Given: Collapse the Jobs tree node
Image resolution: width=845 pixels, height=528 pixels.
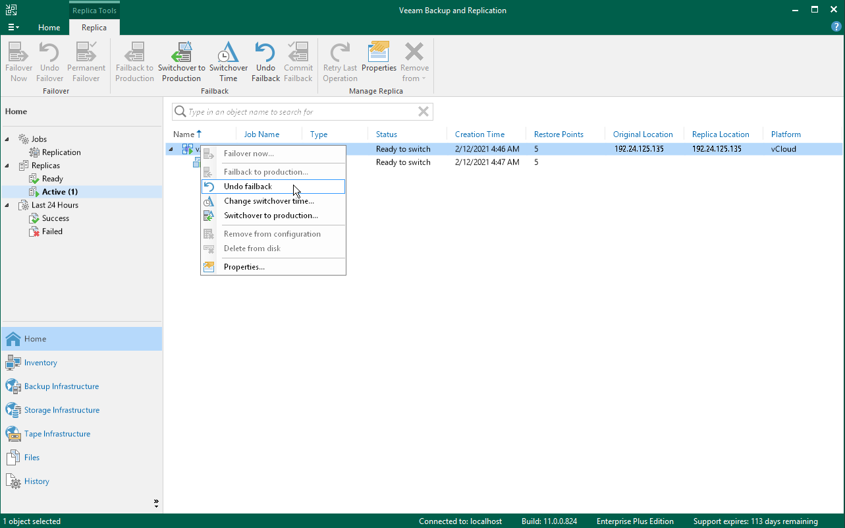Looking at the screenshot, I should coord(8,139).
